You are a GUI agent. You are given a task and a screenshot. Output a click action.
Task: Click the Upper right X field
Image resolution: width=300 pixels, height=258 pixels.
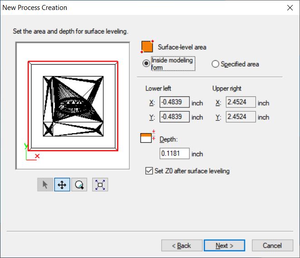tap(241, 102)
